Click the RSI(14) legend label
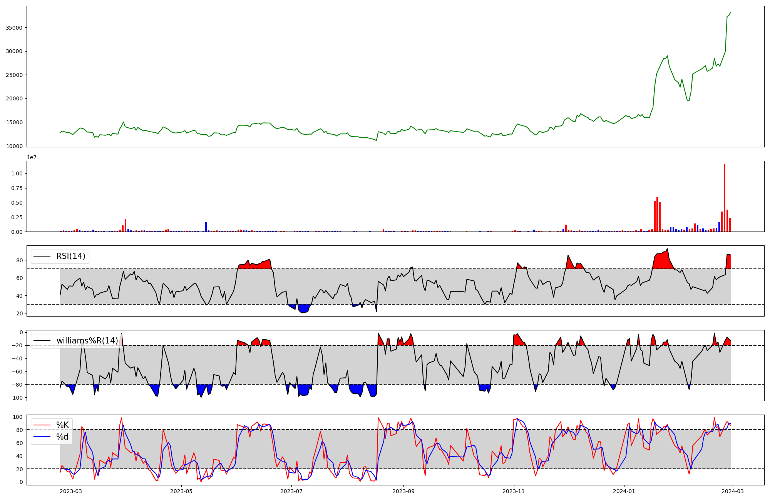 [x=70, y=256]
